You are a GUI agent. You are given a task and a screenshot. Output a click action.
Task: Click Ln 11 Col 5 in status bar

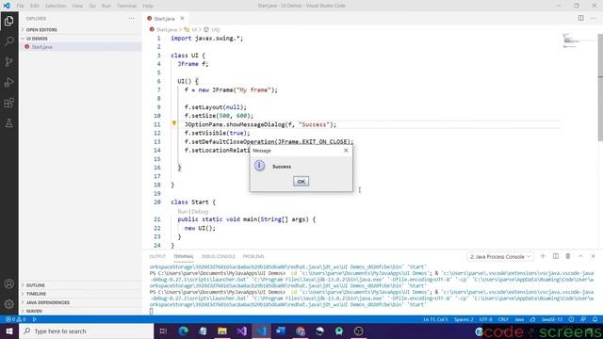click(x=435, y=319)
